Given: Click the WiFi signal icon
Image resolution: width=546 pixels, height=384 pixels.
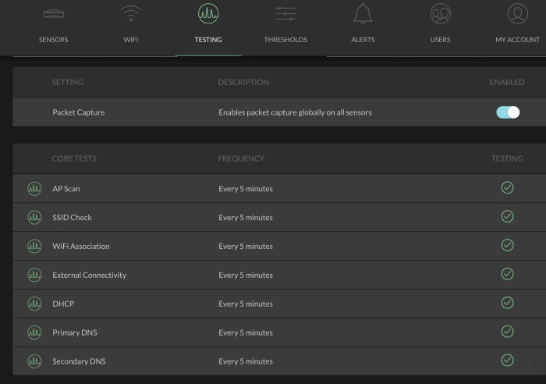Looking at the screenshot, I should tap(132, 14).
